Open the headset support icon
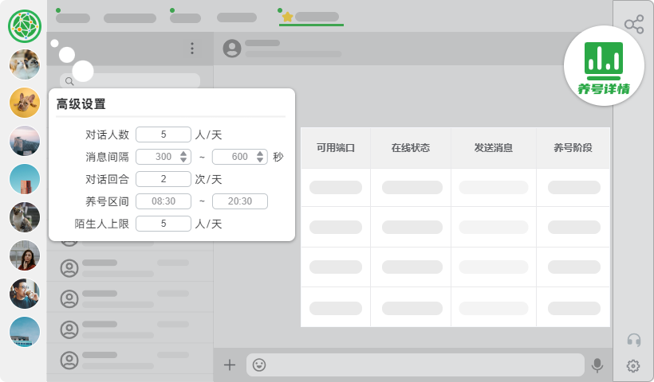Viewport: 654px width, 382px height. pos(634,340)
